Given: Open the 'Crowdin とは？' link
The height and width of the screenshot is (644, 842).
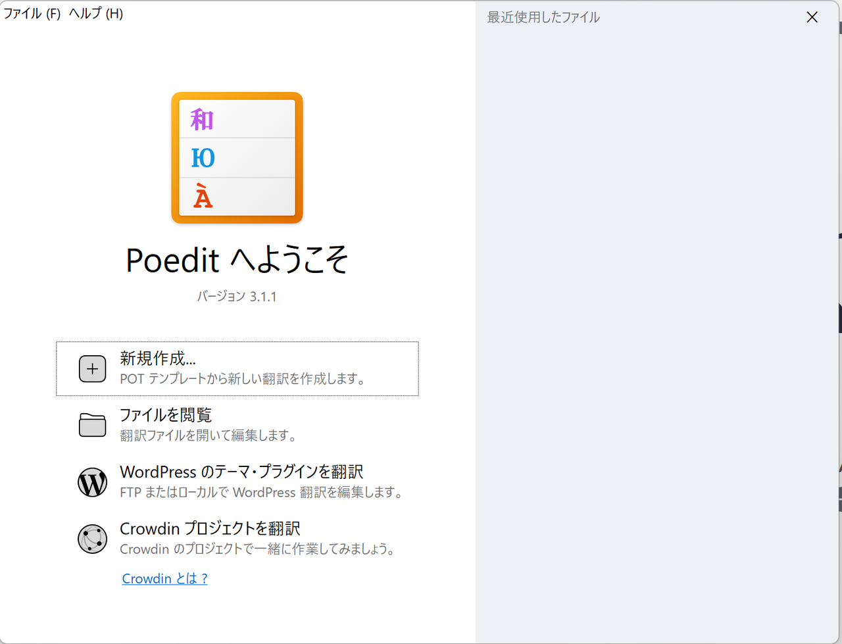Looking at the screenshot, I should click(x=164, y=578).
